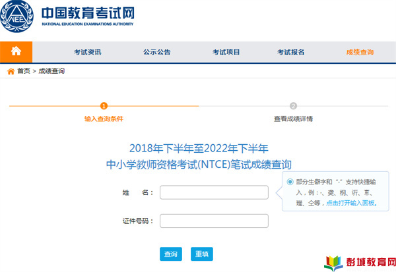Click the orange home icon in navbar

(x=16, y=51)
